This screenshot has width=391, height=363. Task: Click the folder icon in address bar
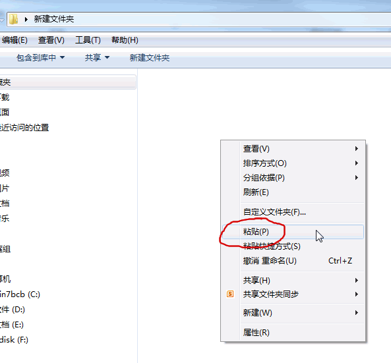13,19
